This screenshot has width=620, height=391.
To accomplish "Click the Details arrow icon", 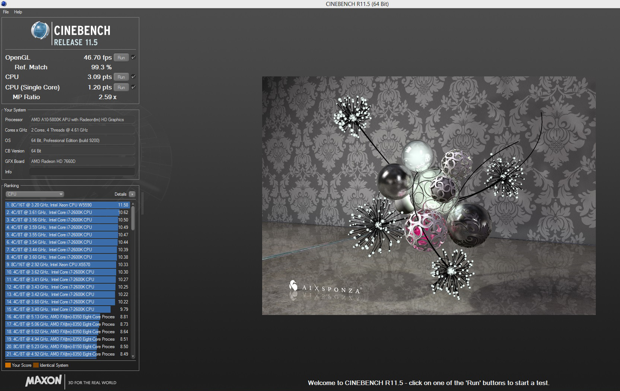I will coord(132,194).
